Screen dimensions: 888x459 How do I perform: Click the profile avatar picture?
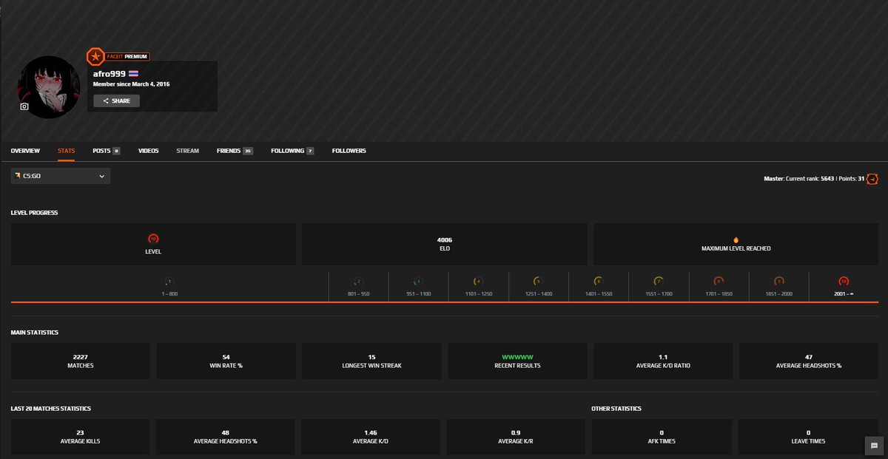tap(49, 86)
